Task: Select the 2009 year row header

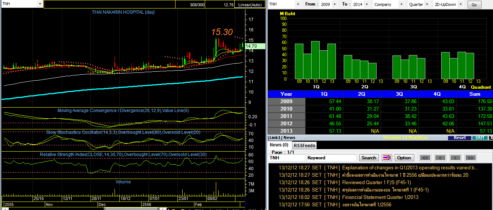Action: pos(286,101)
